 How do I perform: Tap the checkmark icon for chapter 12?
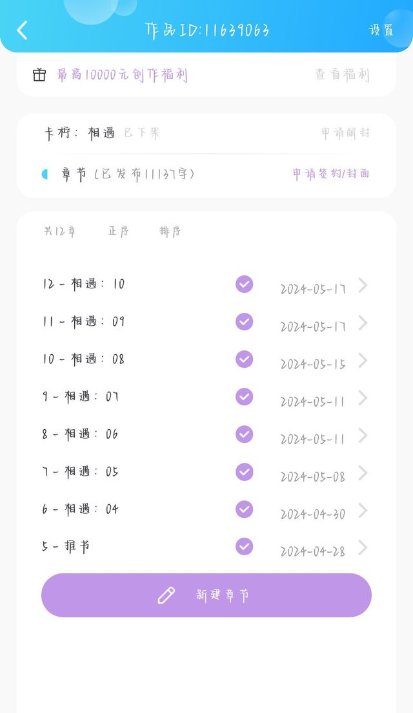(x=244, y=284)
